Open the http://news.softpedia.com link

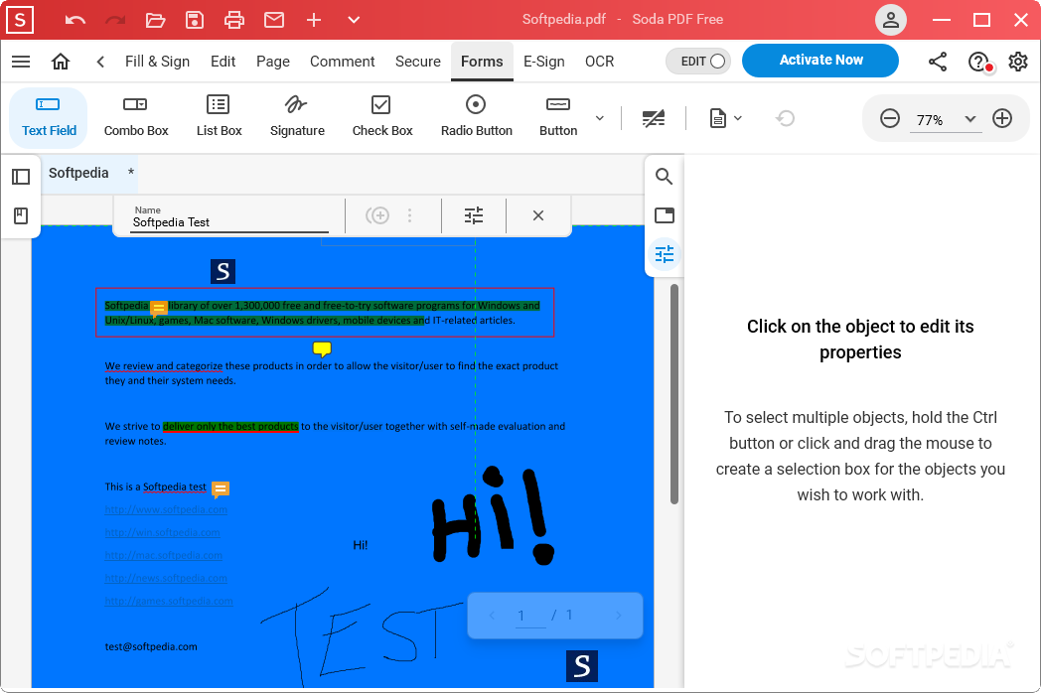click(x=166, y=578)
